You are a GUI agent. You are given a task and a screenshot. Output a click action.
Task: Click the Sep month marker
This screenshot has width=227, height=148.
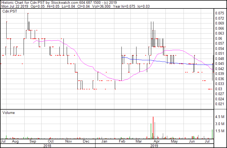(x=33, y=142)
